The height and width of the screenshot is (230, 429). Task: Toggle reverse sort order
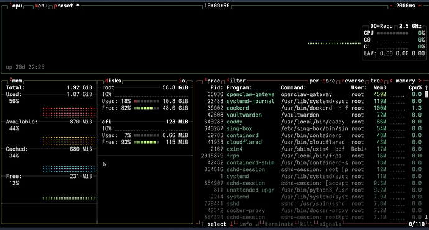[x=353, y=81]
